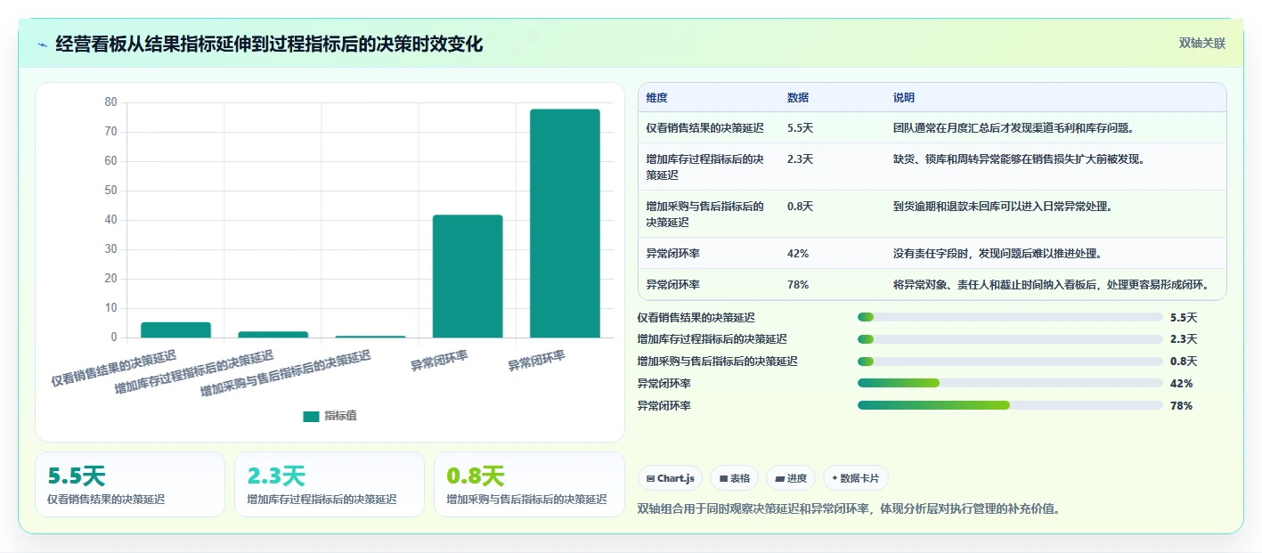Viewport: 1262px width, 553px height.
Task: Click the table cell 增加库存过程指标后的决策延迟
Action: coord(704,167)
